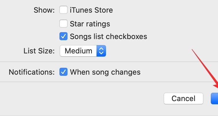Click the iTunes Store label text
The height and width of the screenshot is (116, 218).
click(x=91, y=10)
